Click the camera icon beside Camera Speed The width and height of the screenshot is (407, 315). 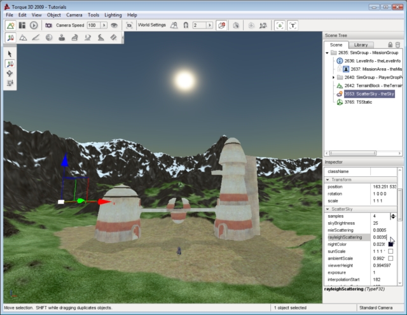[x=48, y=25]
